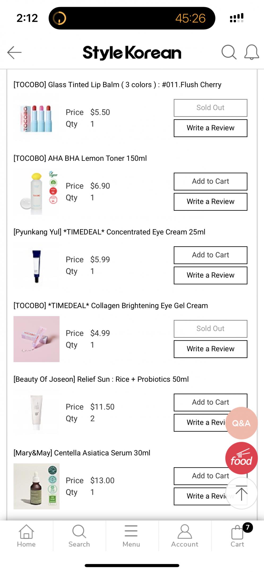Add Pyunkang Yul Eye Cream to cart
The width and height of the screenshot is (264, 572).
click(x=210, y=255)
